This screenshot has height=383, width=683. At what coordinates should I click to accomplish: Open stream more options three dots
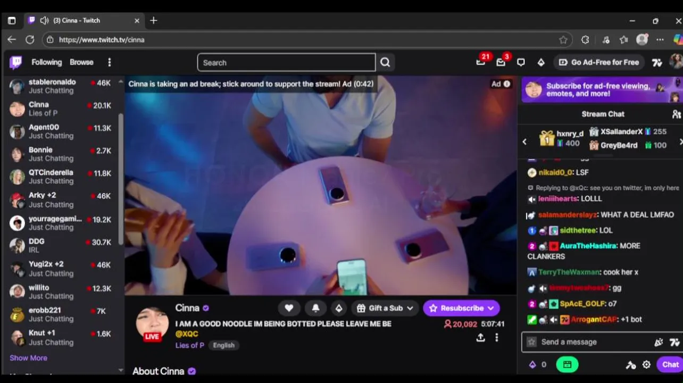pos(496,338)
